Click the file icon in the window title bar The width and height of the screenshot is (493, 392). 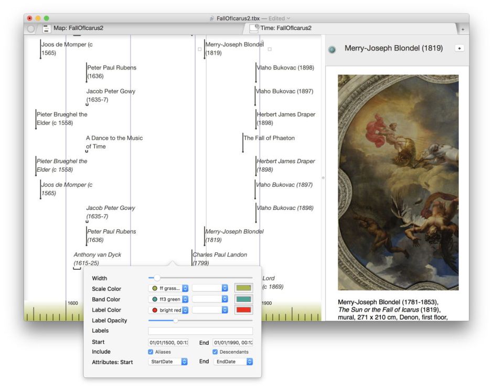(x=212, y=18)
